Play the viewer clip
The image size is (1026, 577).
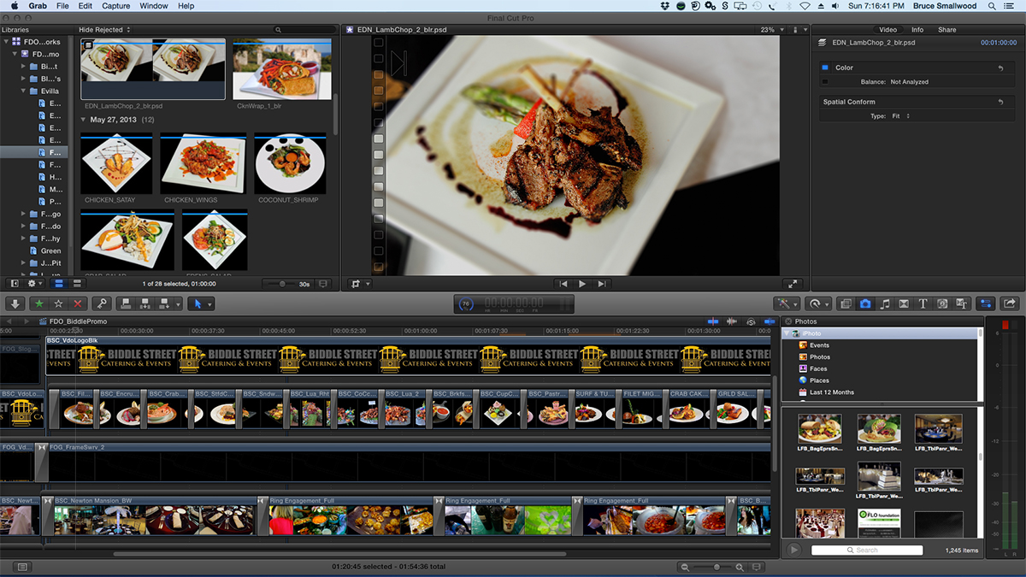click(582, 284)
